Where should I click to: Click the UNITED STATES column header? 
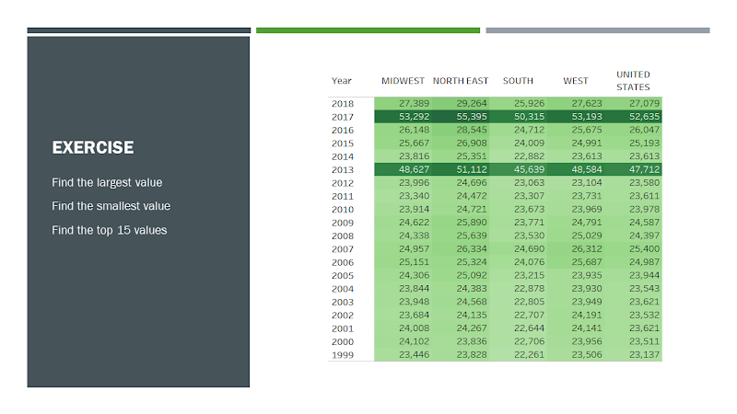tap(633, 81)
